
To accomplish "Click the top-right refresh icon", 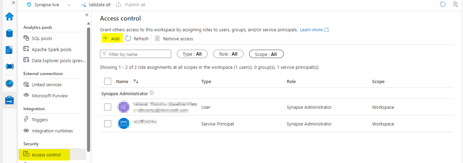I will (x=443, y=5).
